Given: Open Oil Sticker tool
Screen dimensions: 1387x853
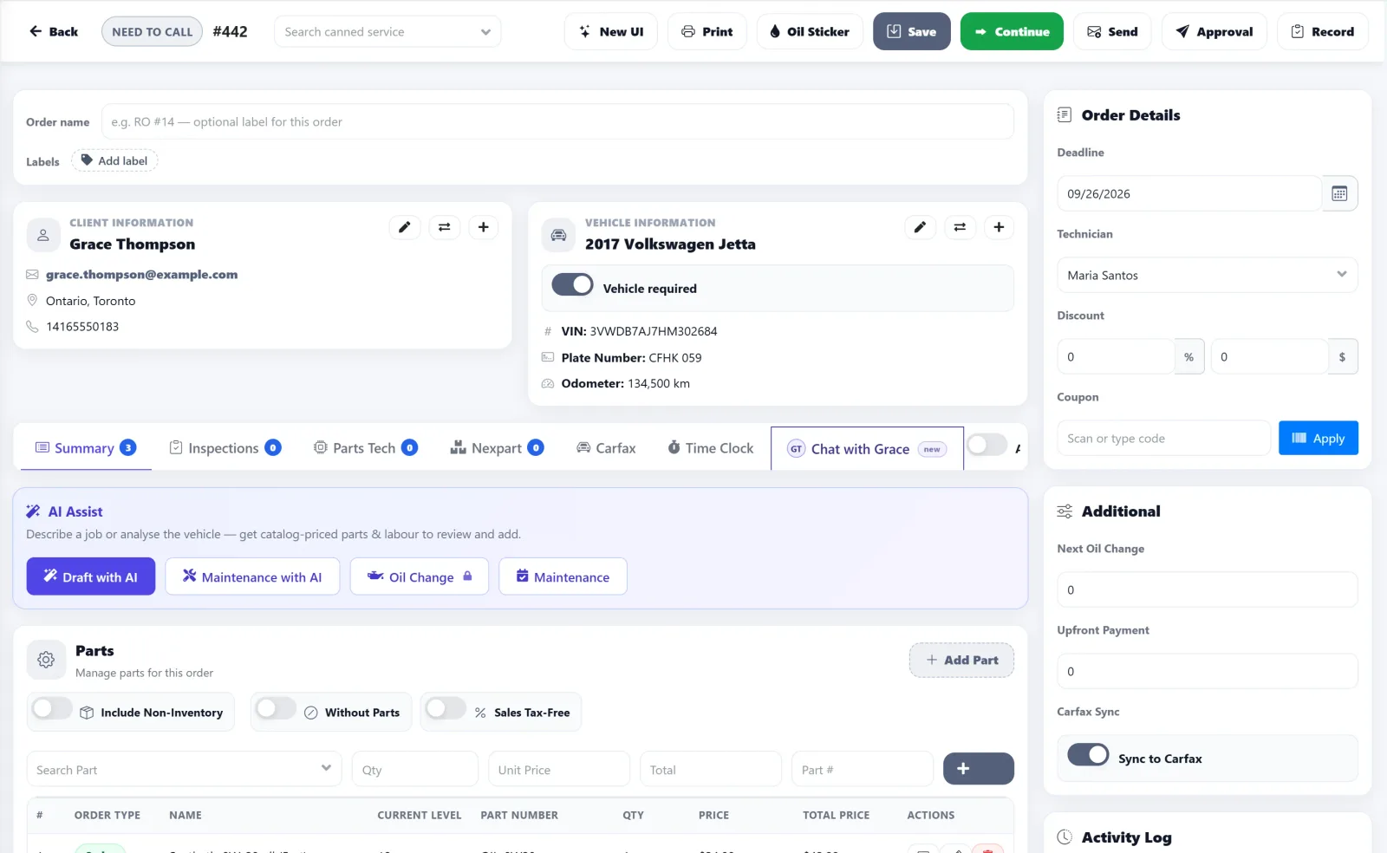Looking at the screenshot, I should [x=810, y=31].
